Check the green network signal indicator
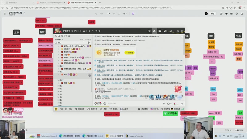Viewport: 247px width, 139px height. (183, 109)
